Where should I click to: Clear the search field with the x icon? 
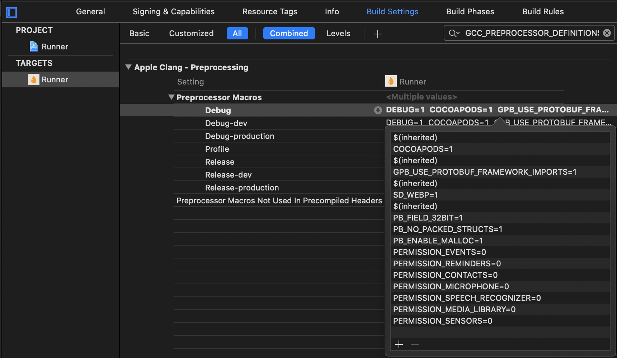pos(607,33)
